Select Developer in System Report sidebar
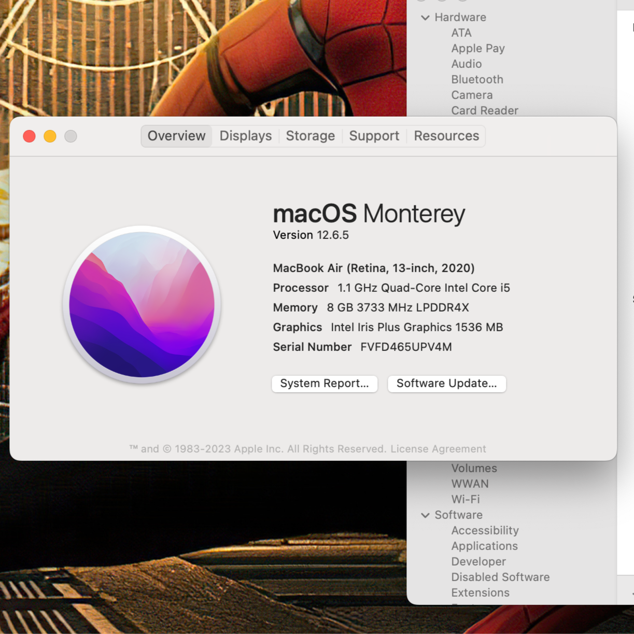This screenshot has width=634, height=634. coord(478,561)
